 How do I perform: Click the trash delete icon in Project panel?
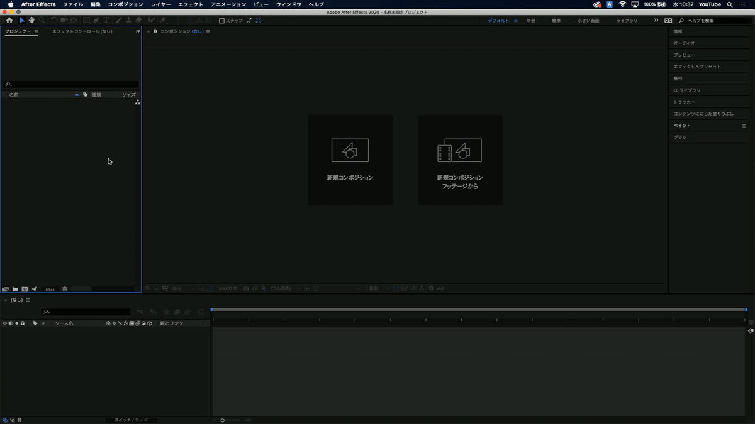[65, 289]
